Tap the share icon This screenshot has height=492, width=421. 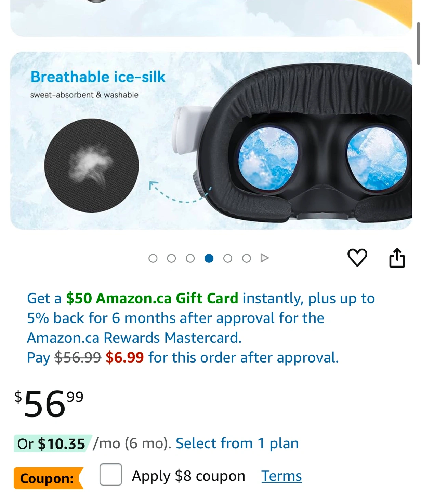(397, 258)
